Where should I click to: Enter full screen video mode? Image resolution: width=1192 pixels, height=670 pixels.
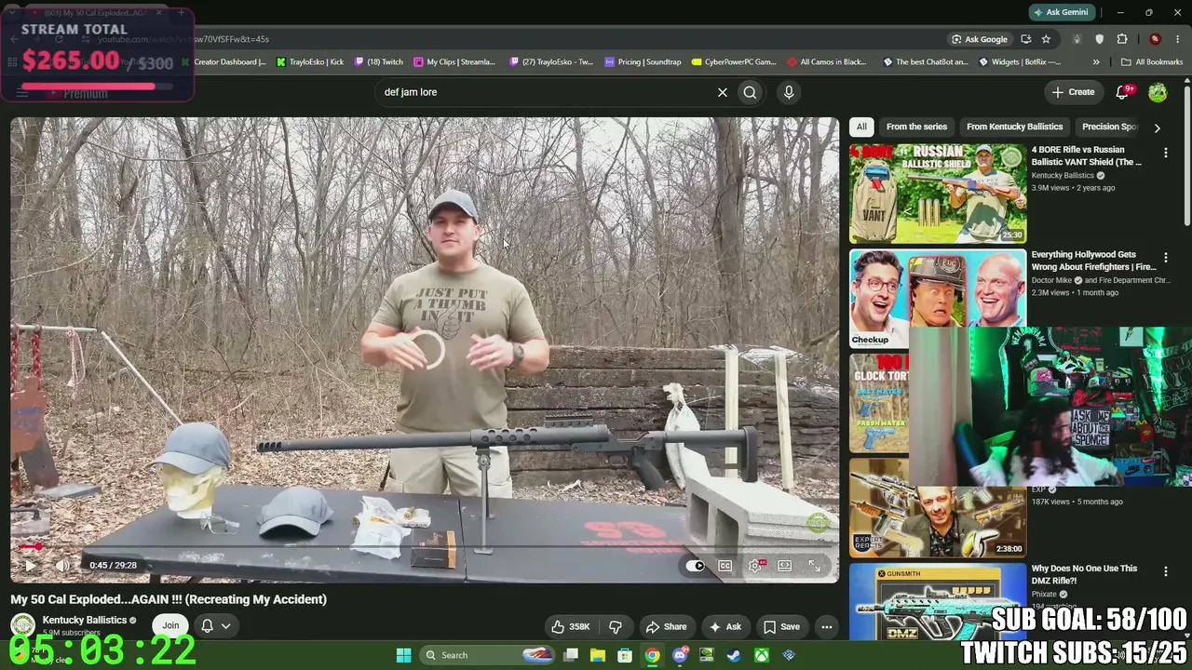click(815, 565)
